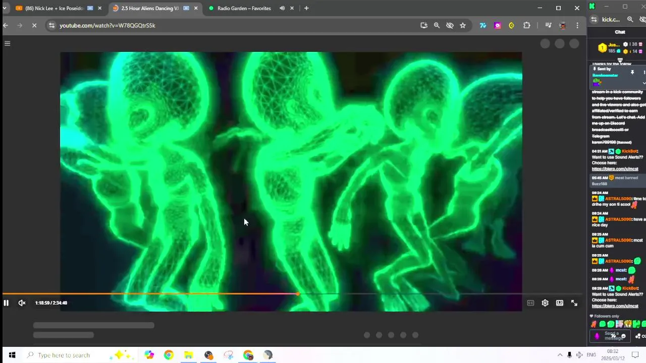
Task: View site information for youtube.com
Action: click(x=51, y=25)
